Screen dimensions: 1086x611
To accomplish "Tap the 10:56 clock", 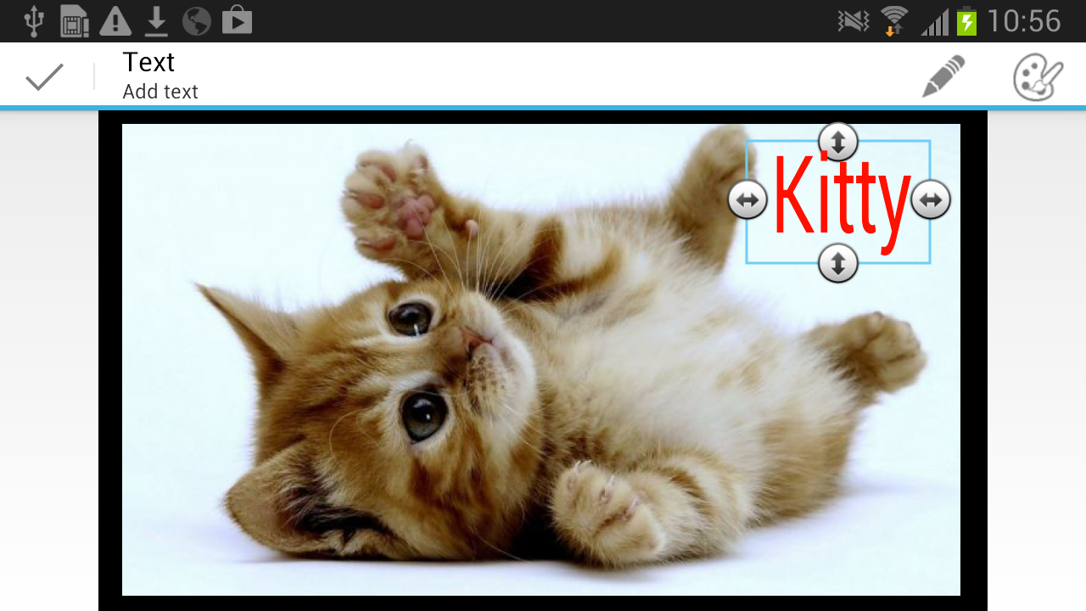I will (1024, 21).
